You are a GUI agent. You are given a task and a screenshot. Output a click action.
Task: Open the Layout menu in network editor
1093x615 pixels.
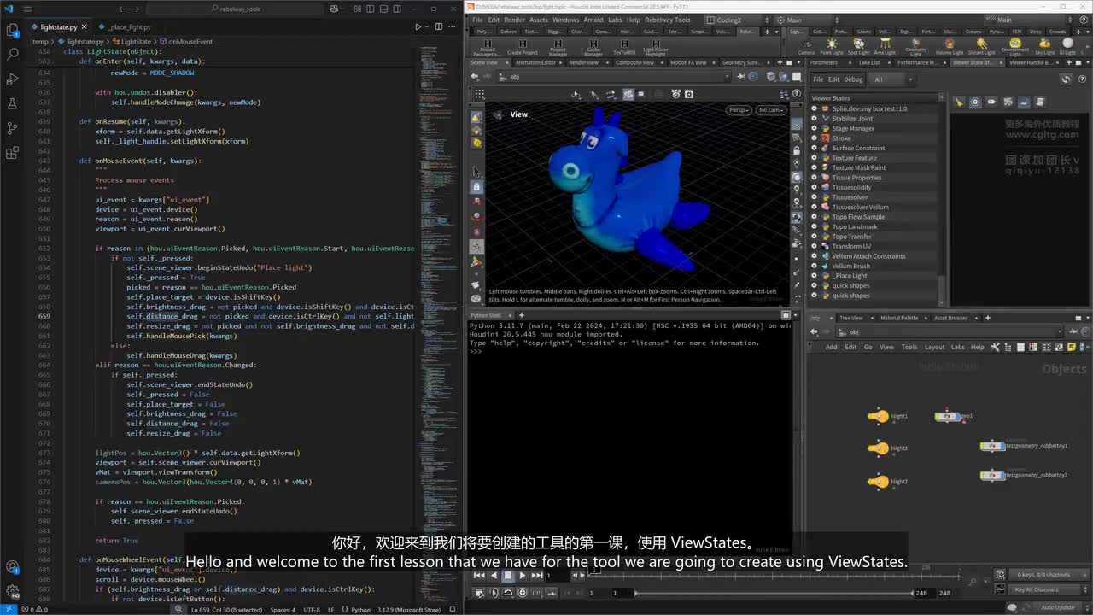(x=934, y=347)
